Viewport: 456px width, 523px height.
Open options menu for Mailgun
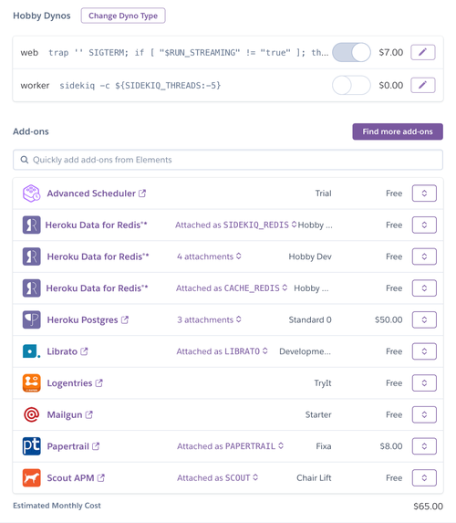(424, 414)
